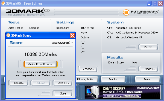Click the 'Score' heading in dialog
Viewport: 164px width, 101px height.
tap(16, 42)
